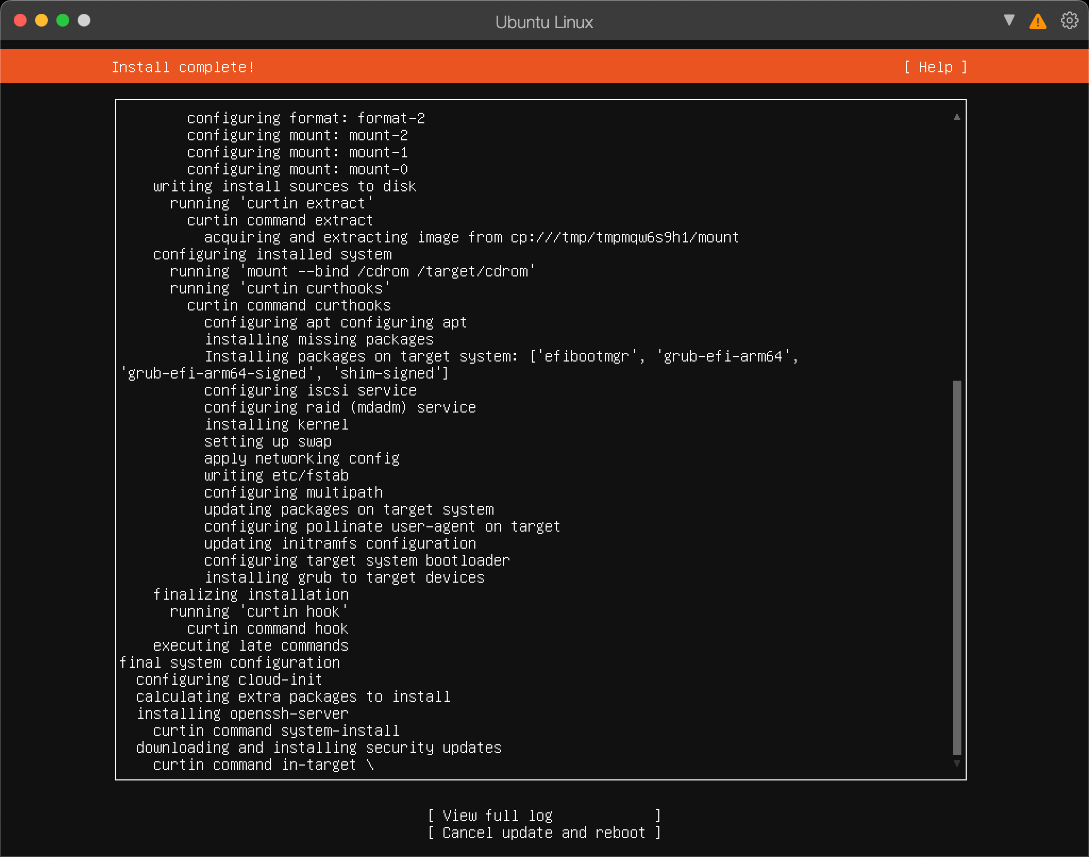Viewport: 1089px width, 857px height.
Task: Click line 'installing kernel'
Action: 277,424
